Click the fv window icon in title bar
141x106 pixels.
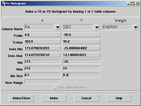click(4, 3)
